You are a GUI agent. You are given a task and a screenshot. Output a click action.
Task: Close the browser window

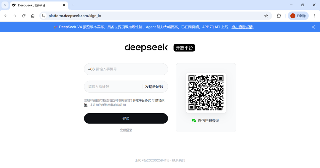click(x=314, y=5)
